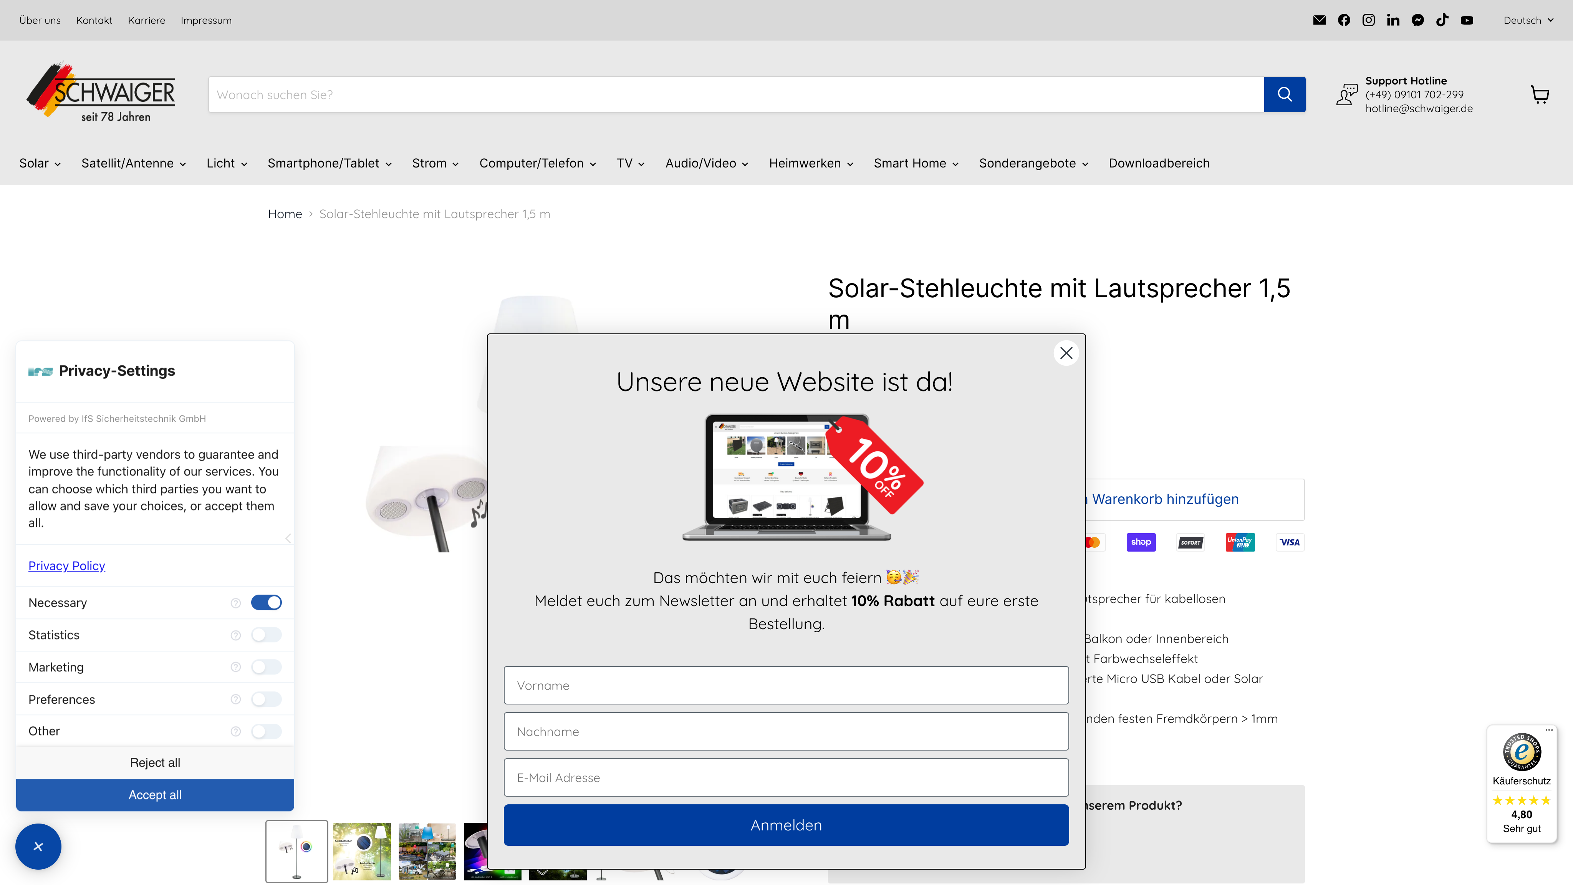Open the Instagram icon in the top bar
This screenshot has height=885, width=1573.
pos(1368,20)
